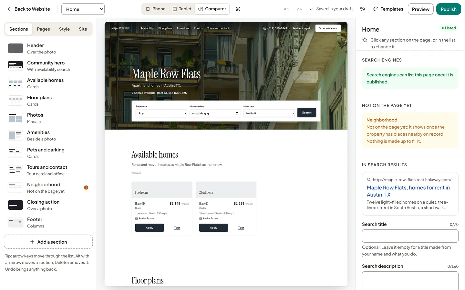
Task: Click the Search description text area
Action: [410, 281]
